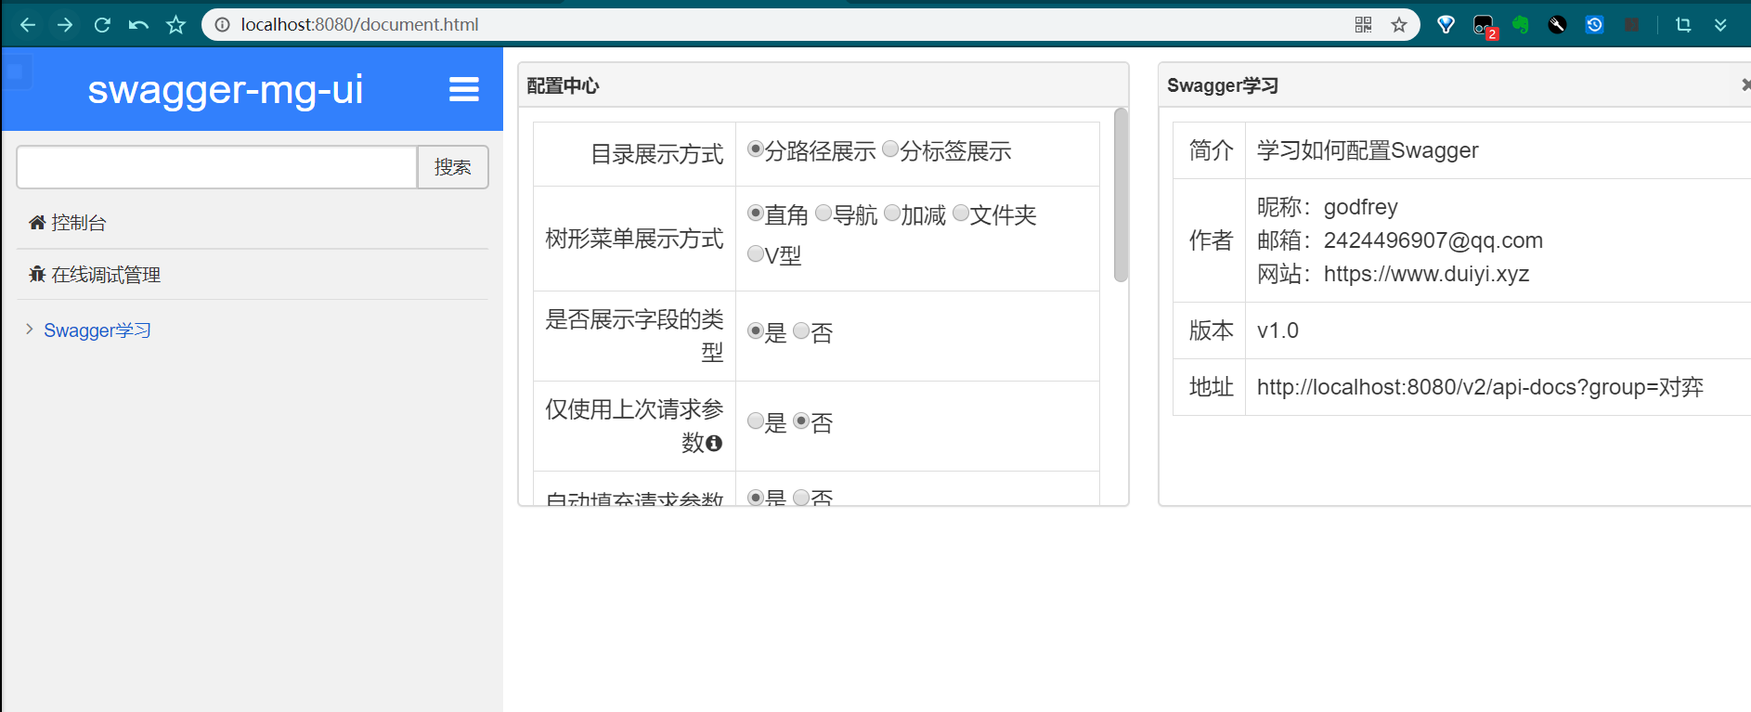Click the crop screenshot tool icon
Screen dimensions: 1751x712
coord(1683,25)
